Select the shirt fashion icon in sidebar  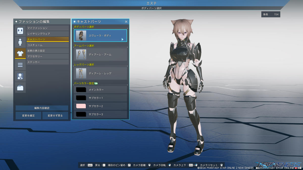click(x=20, y=53)
